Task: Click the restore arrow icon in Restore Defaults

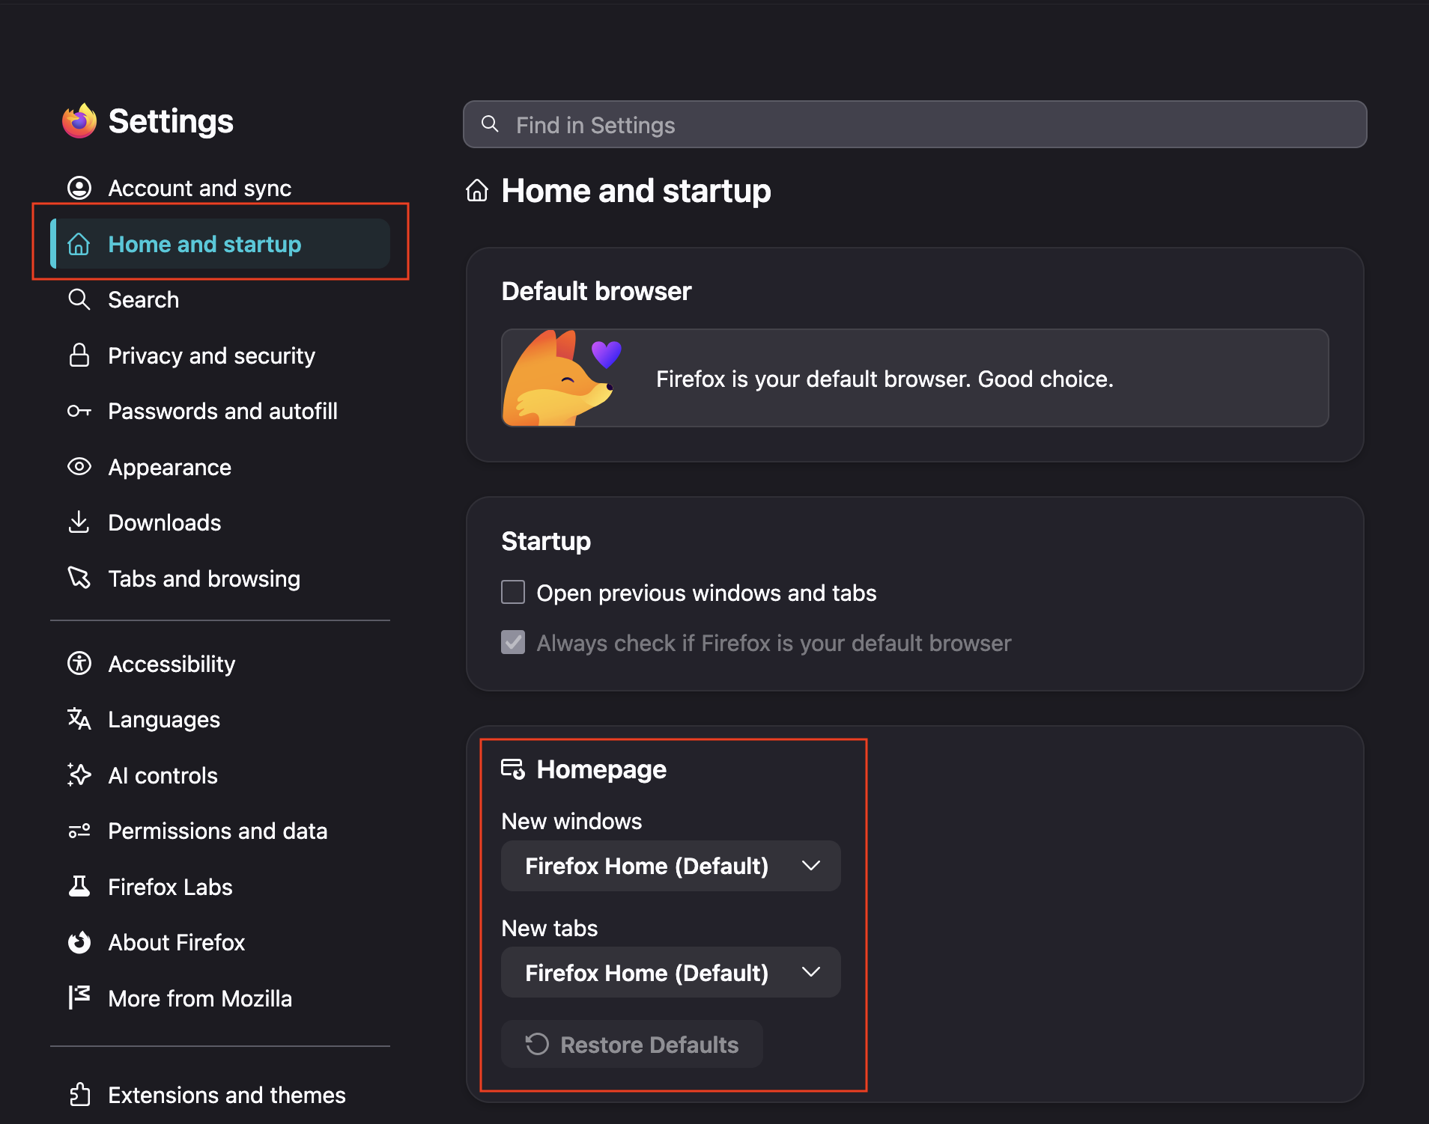Action: [x=537, y=1044]
